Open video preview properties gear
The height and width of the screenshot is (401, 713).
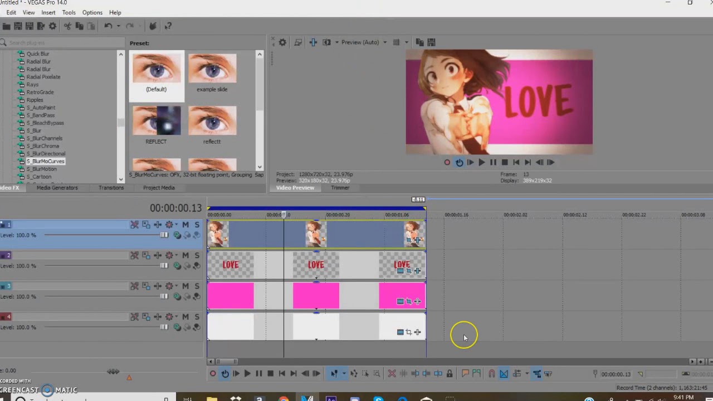[x=282, y=42]
